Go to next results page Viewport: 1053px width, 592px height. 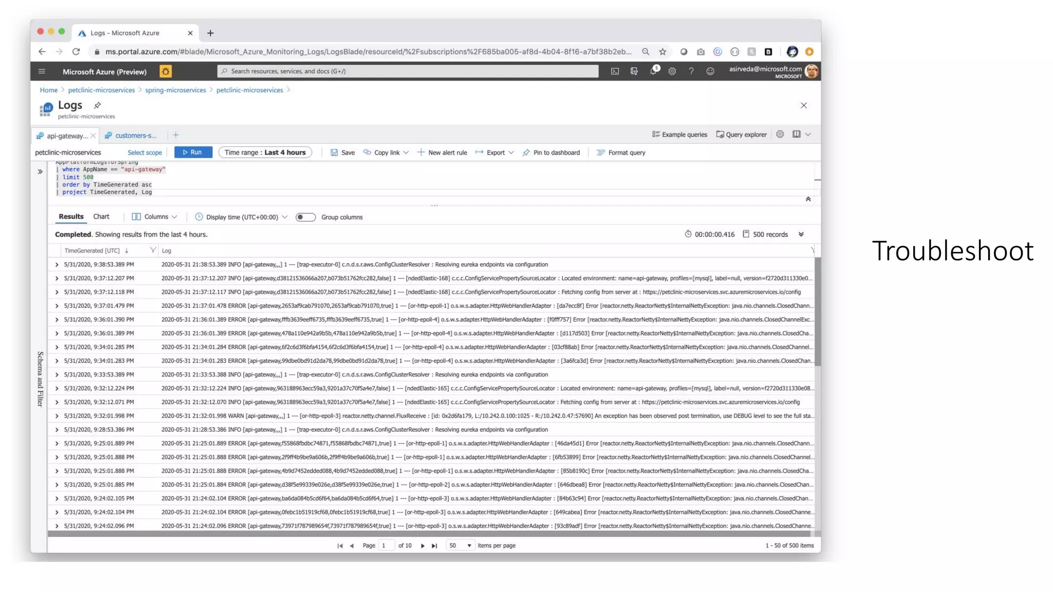point(423,546)
